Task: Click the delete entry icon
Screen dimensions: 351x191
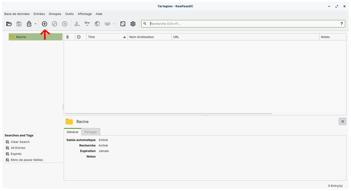Action: pos(65,24)
